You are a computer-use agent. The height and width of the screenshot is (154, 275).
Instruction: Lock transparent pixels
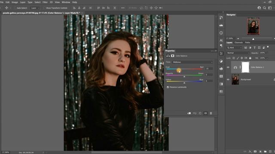coord(234,58)
